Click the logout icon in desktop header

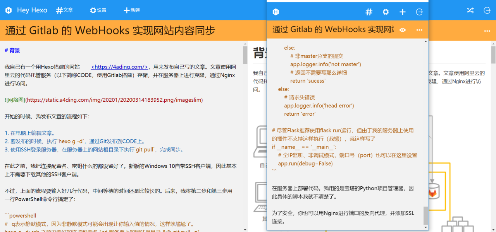pos(487,10)
